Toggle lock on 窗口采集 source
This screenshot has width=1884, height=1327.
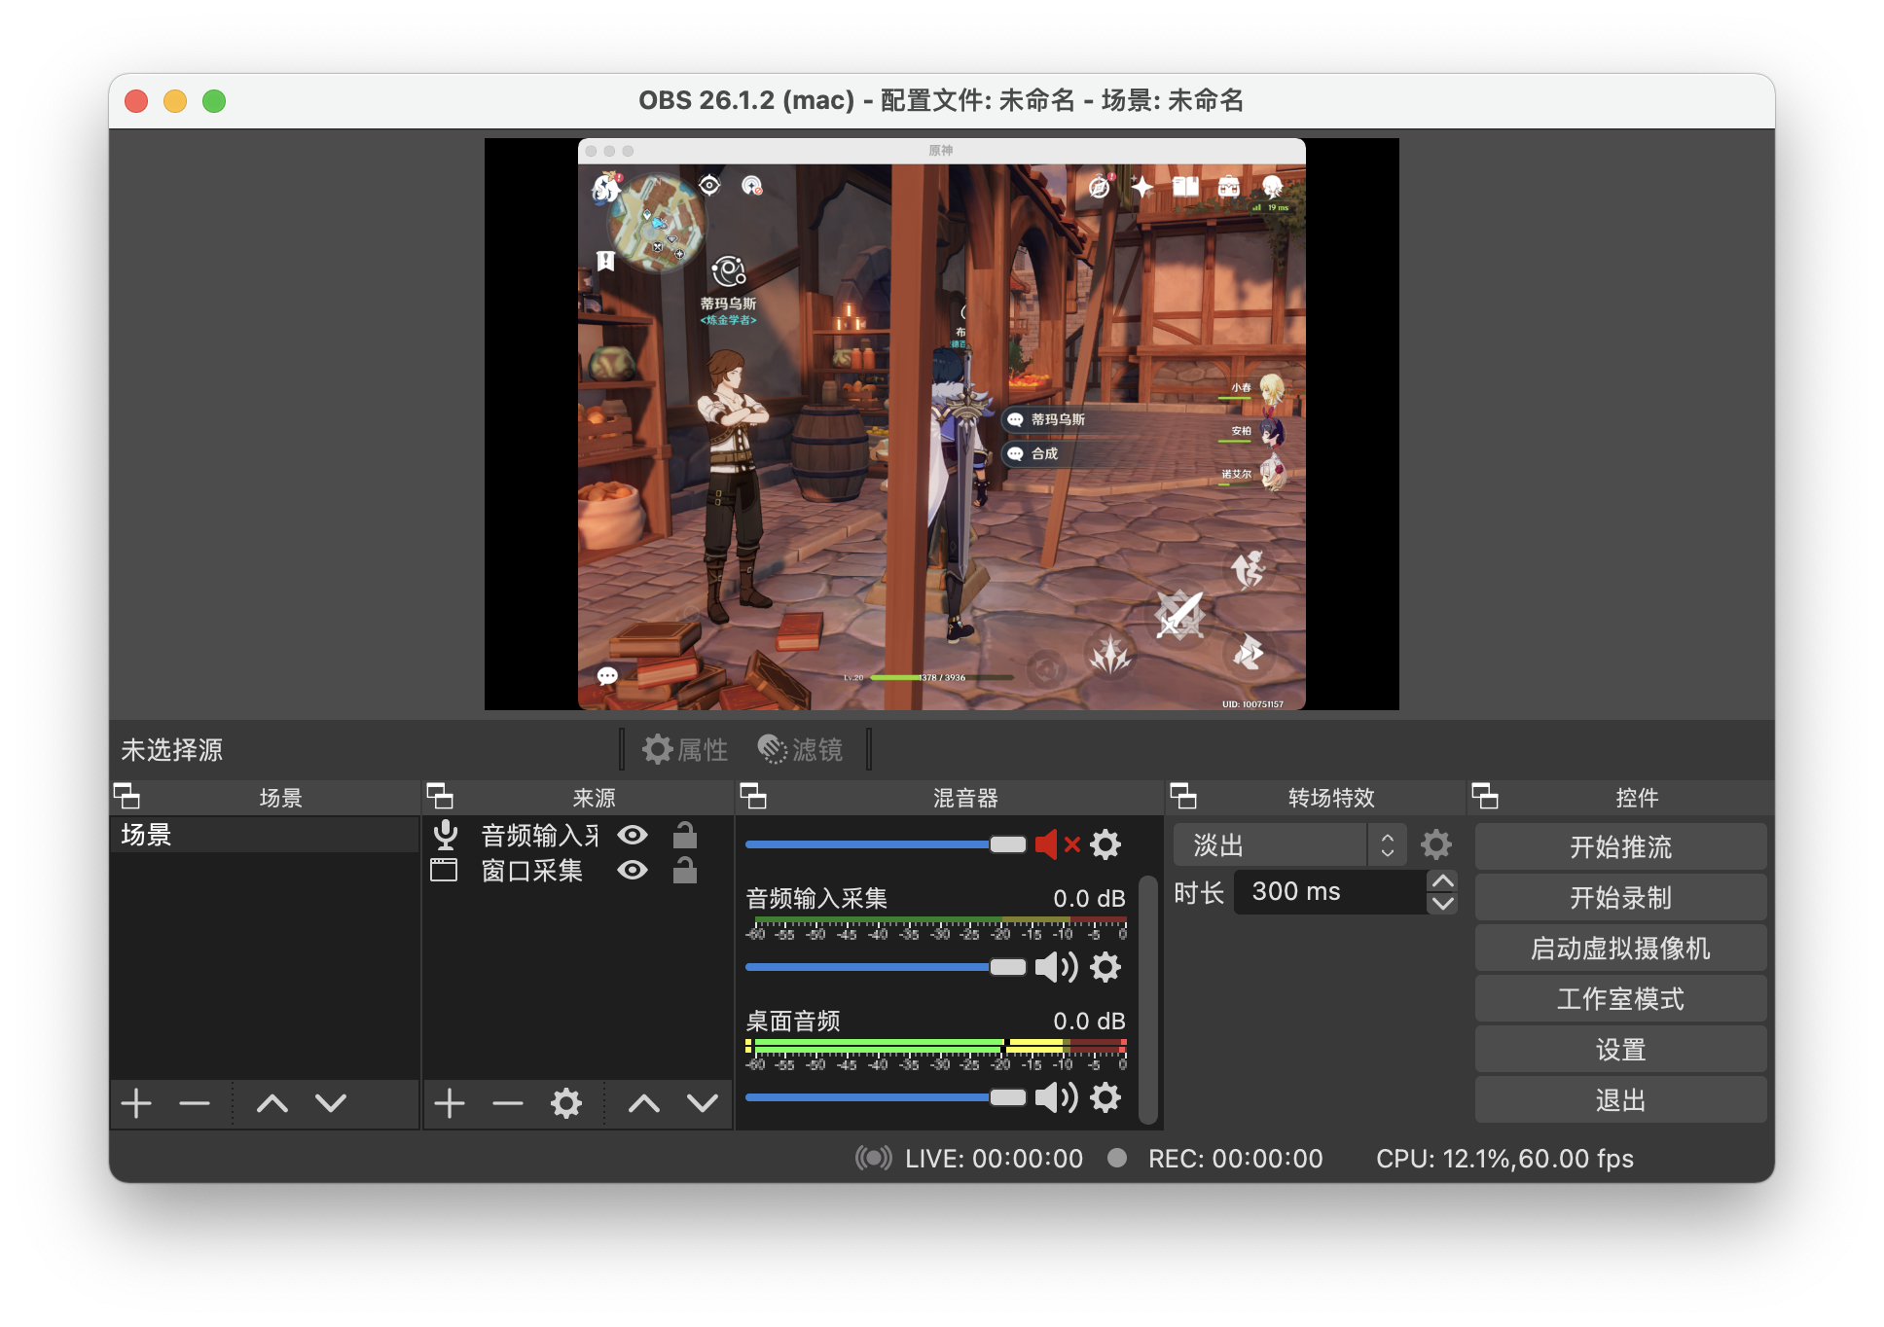pos(685,870)
